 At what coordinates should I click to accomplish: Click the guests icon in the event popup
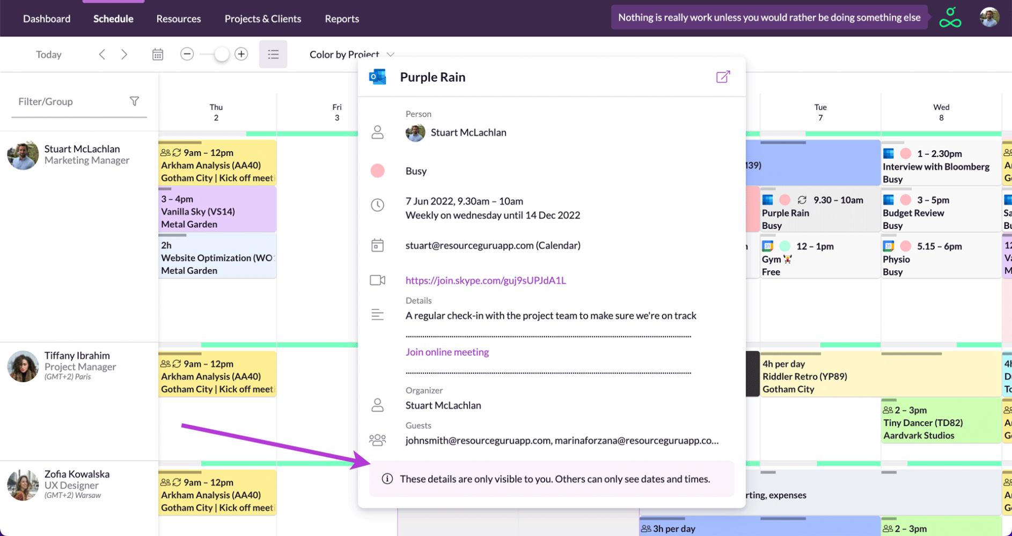[378, 440]
